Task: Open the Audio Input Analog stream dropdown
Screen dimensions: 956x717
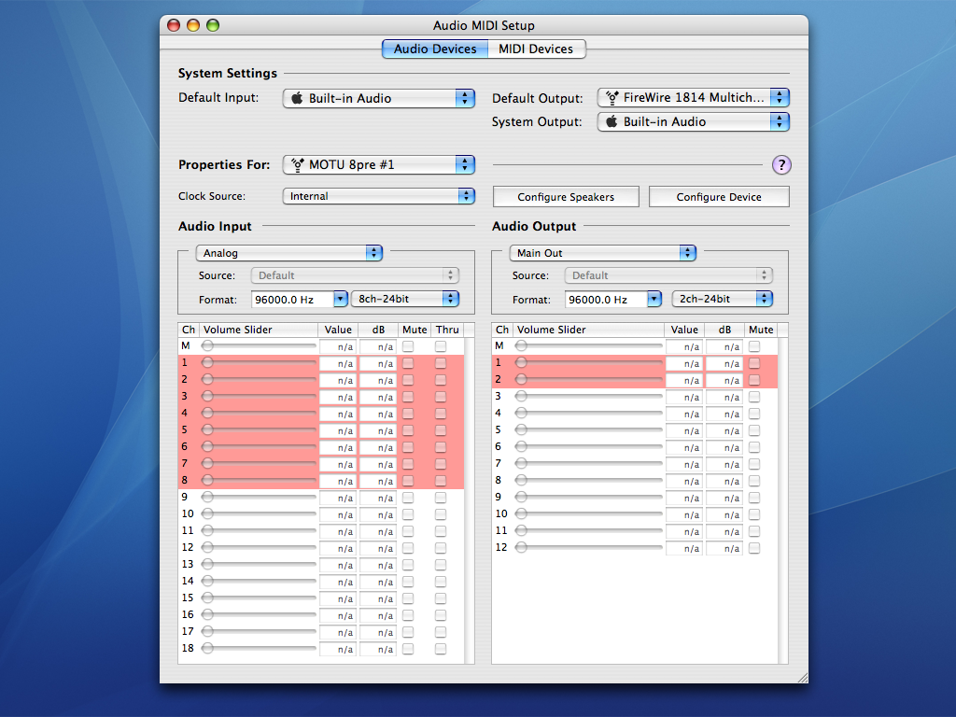Action: pyautogui.click(x=289, y=253)
